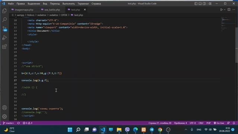The image size is (238, 134).
Task: Click the feedback icon in status bar
Action: tap(228, 123)
